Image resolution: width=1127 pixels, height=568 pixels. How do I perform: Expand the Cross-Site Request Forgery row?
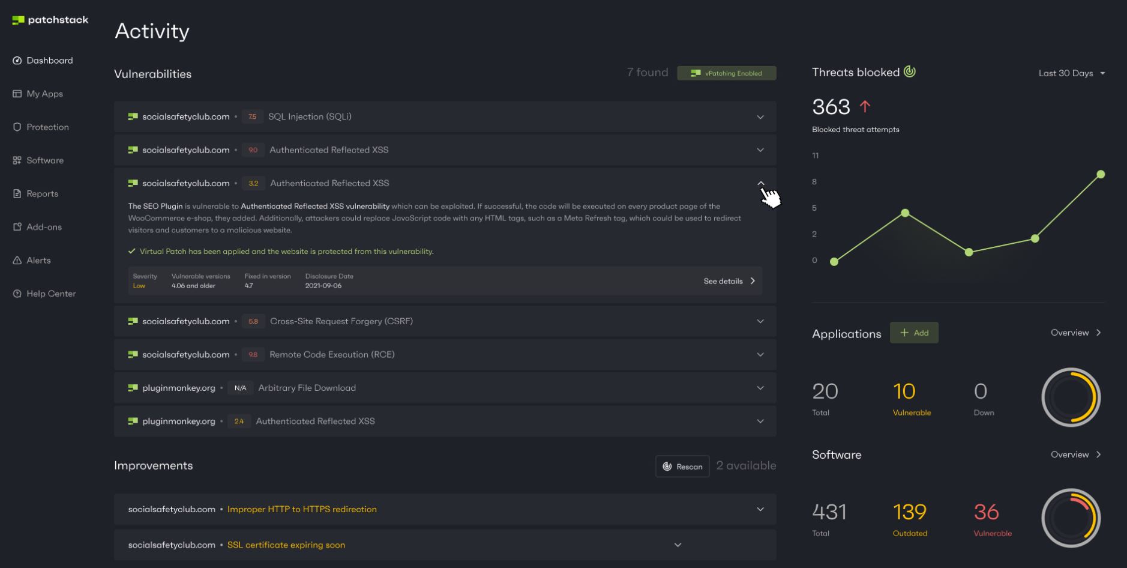(760, 321)
